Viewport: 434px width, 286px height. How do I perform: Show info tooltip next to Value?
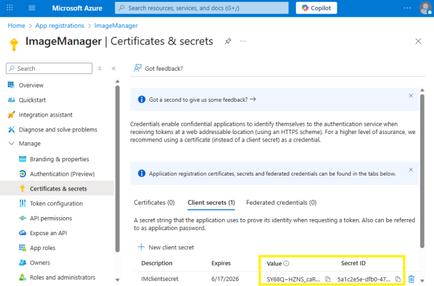click(x=286, y=264)
